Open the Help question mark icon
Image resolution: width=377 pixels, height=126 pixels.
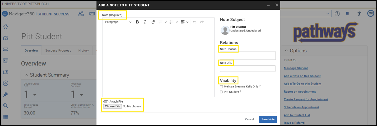[337, 14]
